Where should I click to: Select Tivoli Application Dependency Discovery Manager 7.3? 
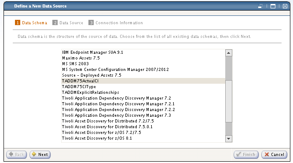point(143,115)
